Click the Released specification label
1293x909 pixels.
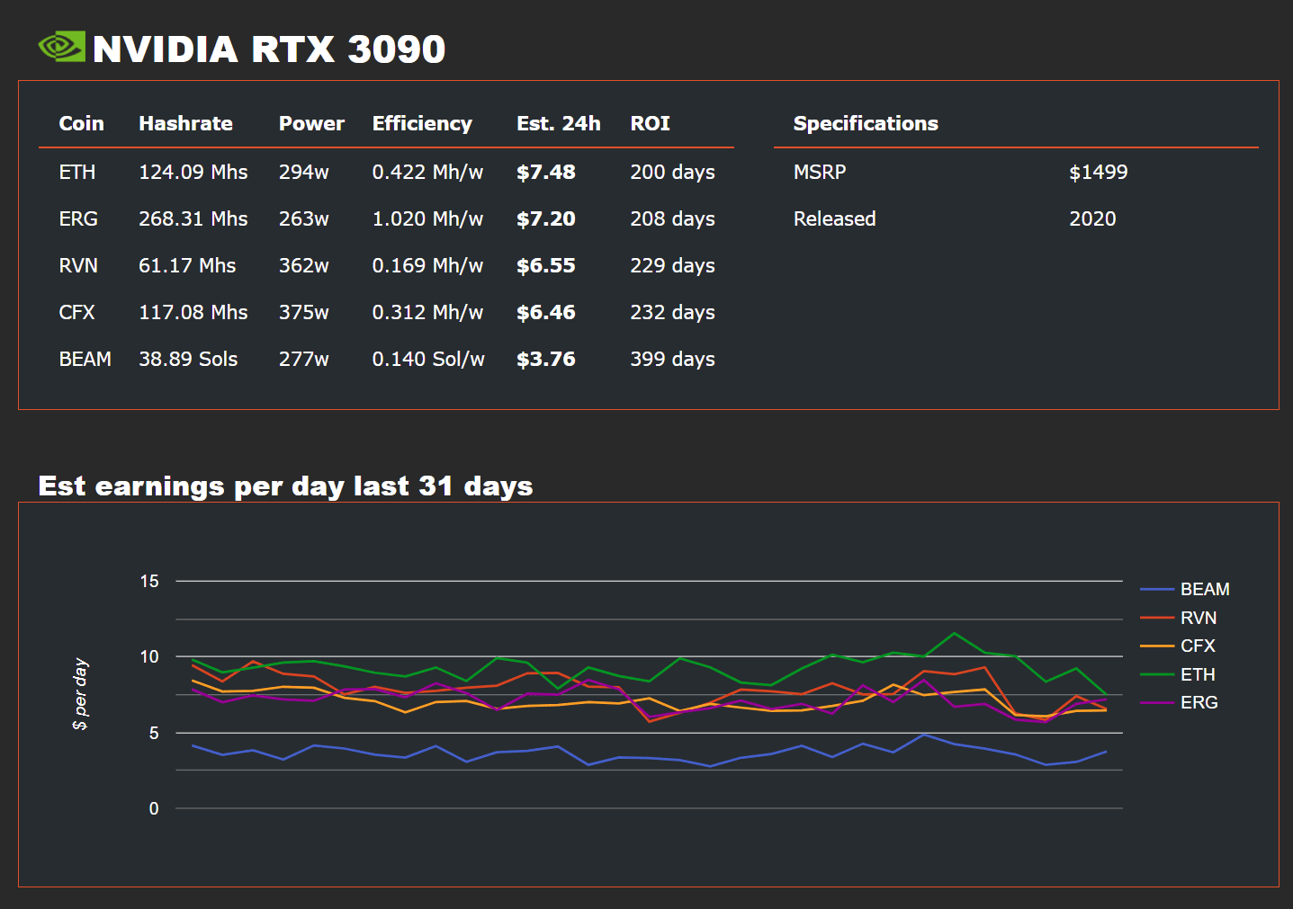point(835,218)
